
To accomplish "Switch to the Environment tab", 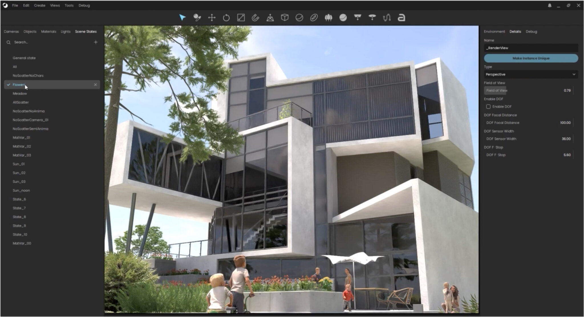I will [494, 31].
